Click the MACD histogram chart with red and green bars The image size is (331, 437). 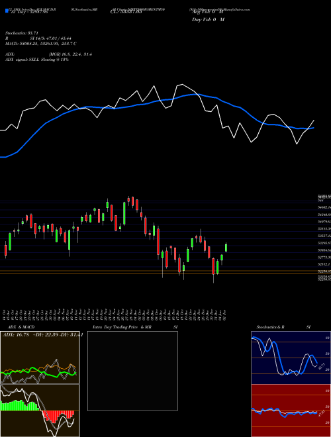(40, 411)
